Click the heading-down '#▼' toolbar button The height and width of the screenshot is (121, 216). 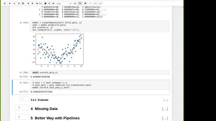tap(100, 3)
